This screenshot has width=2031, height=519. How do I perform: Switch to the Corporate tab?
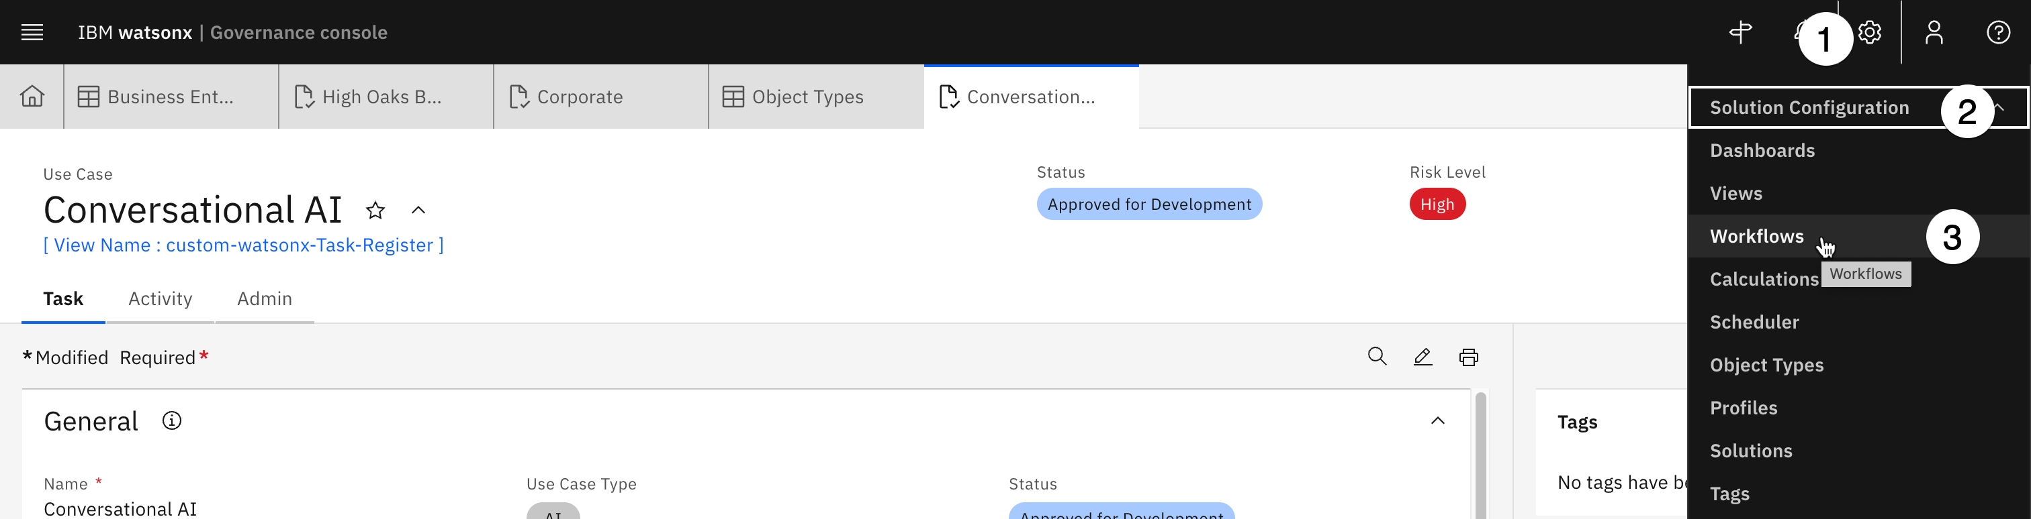pyautogui.click(x=601, y=97)
